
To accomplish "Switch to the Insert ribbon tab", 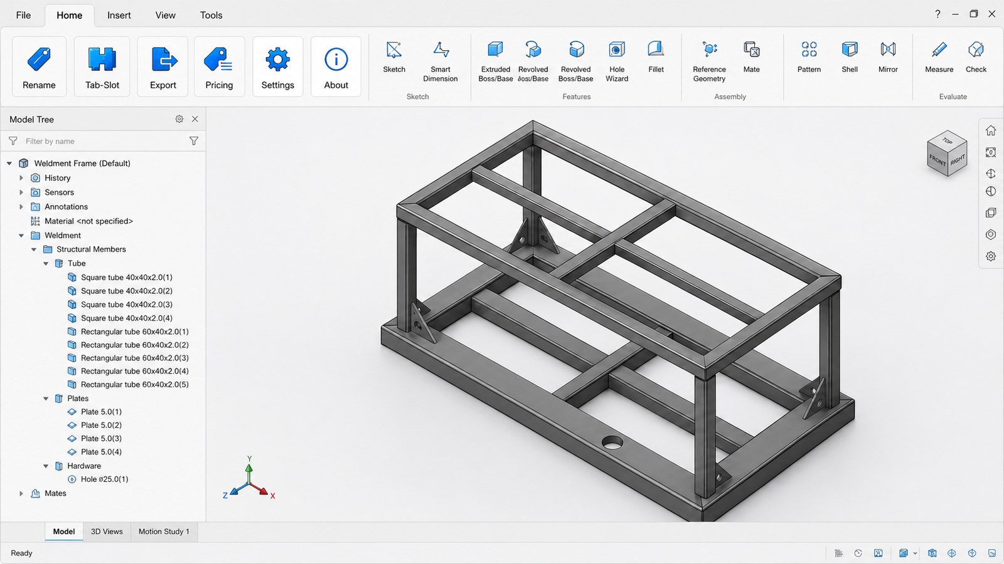I will 119,15.
